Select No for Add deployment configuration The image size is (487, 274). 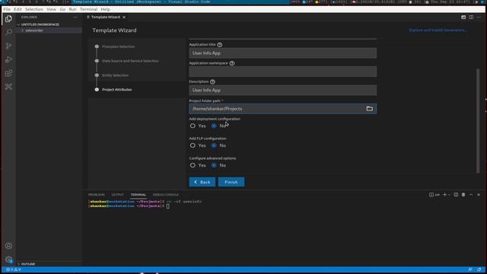214,126
